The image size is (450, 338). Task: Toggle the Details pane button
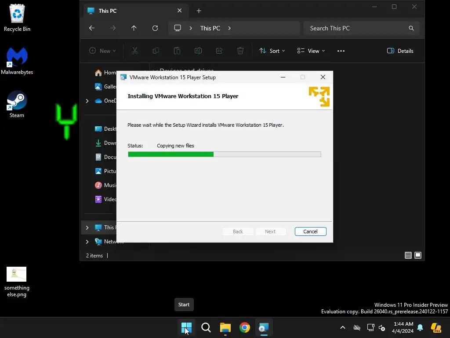point(400,51)
